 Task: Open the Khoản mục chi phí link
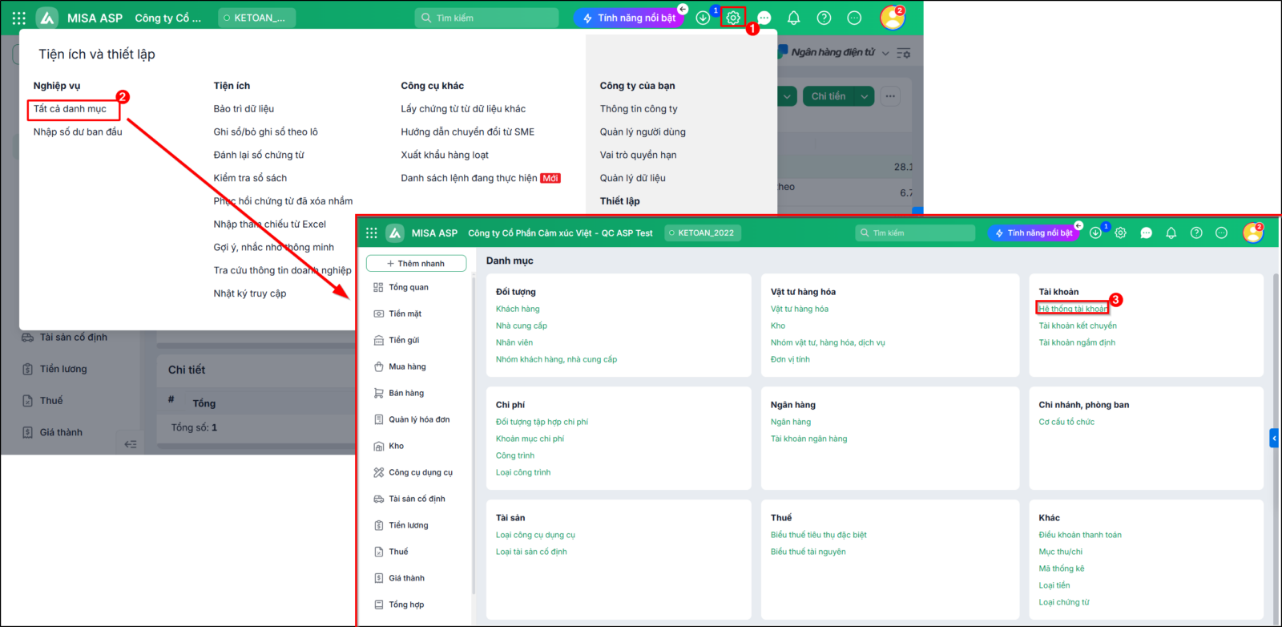[x=530, y=439]
